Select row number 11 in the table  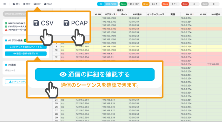coord(56,54)
